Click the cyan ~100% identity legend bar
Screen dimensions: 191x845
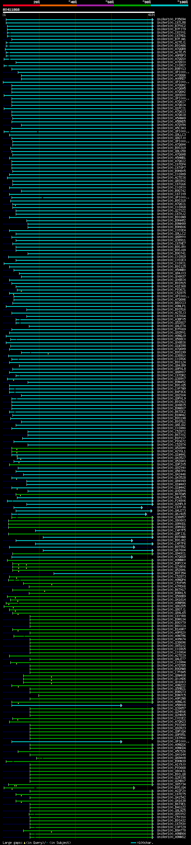pos(170,5)
